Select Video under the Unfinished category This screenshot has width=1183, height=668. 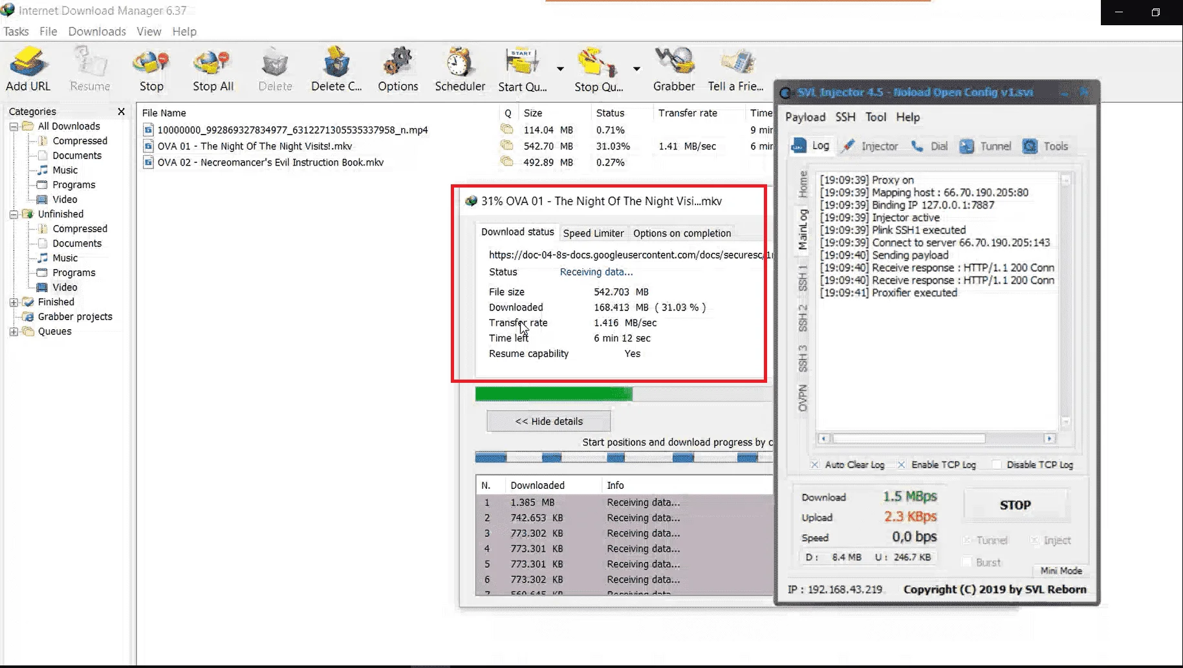[x=65, y=287]
